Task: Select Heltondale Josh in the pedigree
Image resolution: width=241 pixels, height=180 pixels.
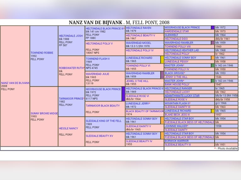Action: [x=71, y=36]
